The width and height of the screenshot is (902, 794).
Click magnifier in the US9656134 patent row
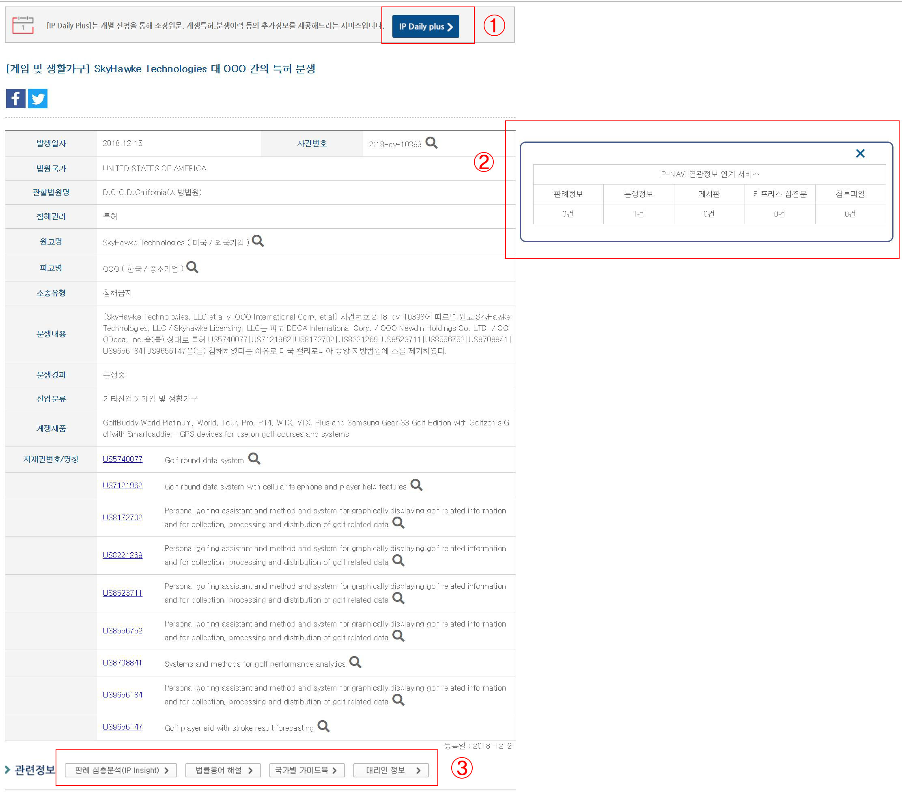tap(398, 700)
